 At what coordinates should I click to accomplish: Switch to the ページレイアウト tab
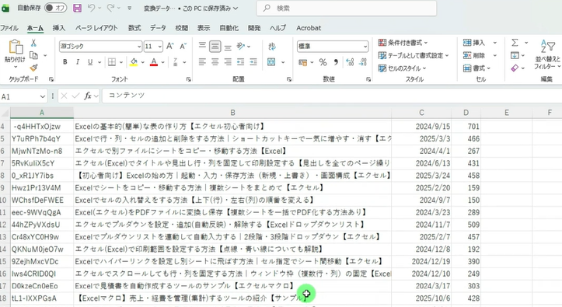pos(96,28)
